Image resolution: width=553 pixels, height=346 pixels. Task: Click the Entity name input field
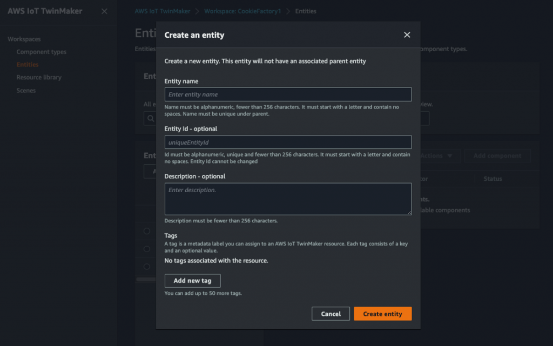(x=287, y=94)
